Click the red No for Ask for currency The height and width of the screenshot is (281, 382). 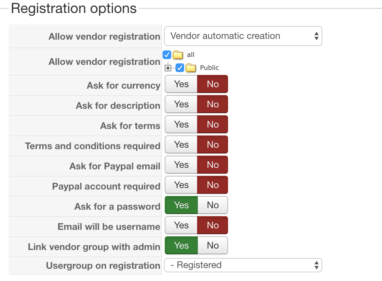point(213,84)
